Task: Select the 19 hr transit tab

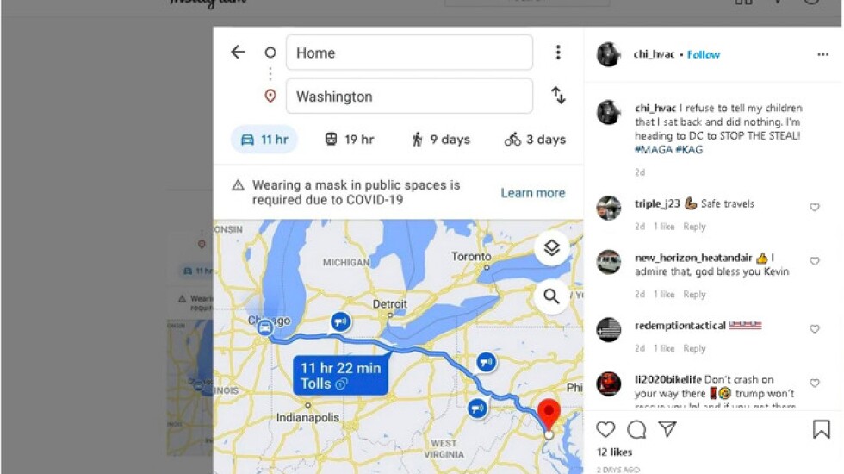Action: (x=350, y=140)
